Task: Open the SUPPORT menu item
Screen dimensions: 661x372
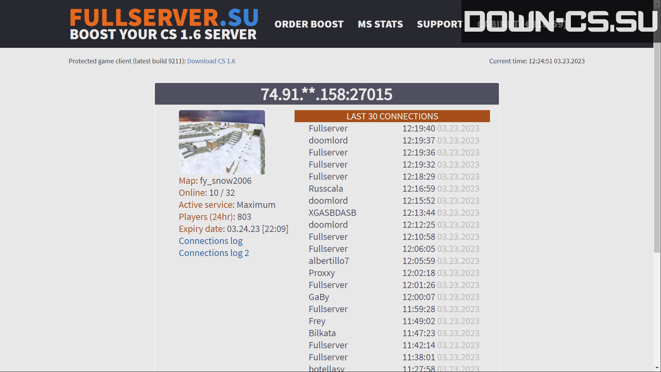Action: pos(439,24)
